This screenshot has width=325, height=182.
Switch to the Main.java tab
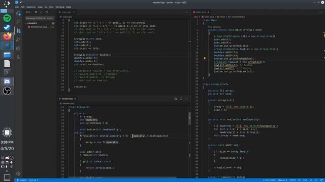click(x=201, y=12)
